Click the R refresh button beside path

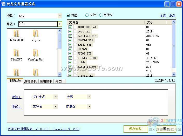(60, 24)
